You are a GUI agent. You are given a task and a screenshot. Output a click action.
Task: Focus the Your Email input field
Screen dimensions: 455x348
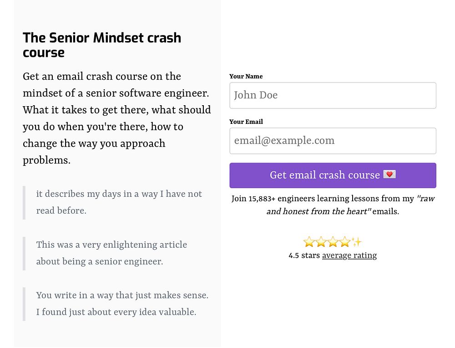[333, 141]
